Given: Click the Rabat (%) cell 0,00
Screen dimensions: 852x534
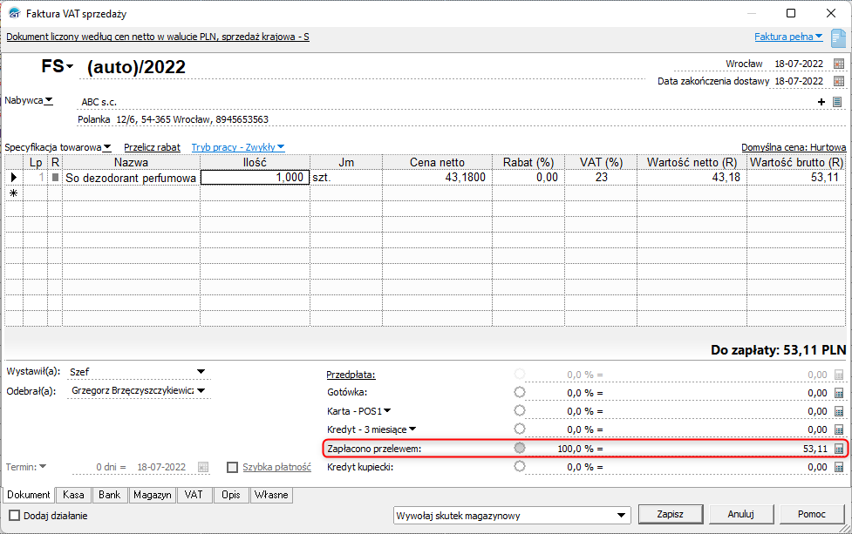Looking at the screenshot, I should pyautogui.click(x=528, y=178).
